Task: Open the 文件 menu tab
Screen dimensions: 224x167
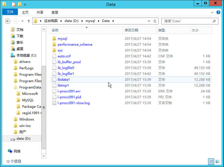Action: [x=10, y=12]
